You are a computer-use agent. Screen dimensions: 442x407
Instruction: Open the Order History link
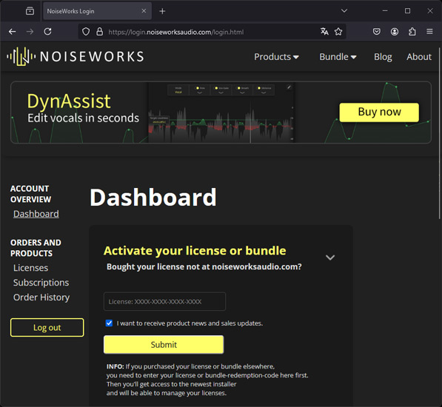point(41,297)
